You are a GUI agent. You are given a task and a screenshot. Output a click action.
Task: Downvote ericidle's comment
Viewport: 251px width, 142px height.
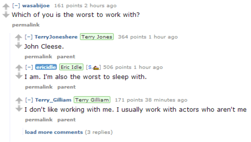19,76
